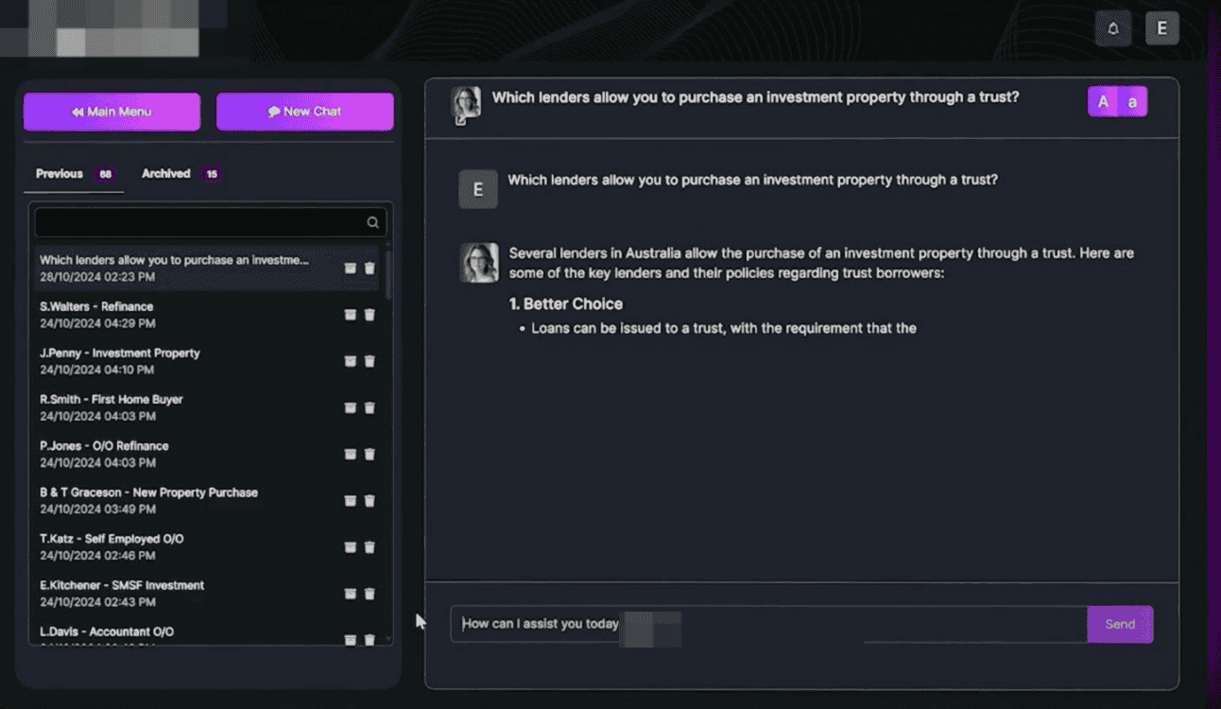The image size is (1221, 709).
Task: Archive the R.Smith - First Home Buyer chat
Action: (351, 407)
